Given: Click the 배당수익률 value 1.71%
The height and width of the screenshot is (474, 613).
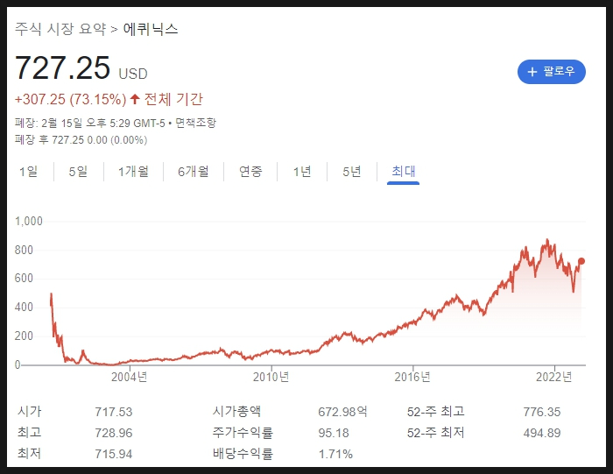Looking at the screenshot, I should [x=335, y=454].
